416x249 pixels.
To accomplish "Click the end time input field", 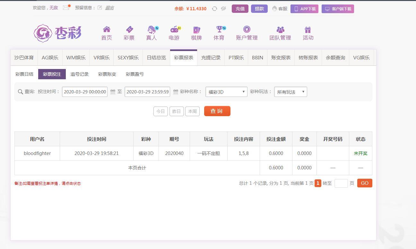I will click(x=147, y=92).
